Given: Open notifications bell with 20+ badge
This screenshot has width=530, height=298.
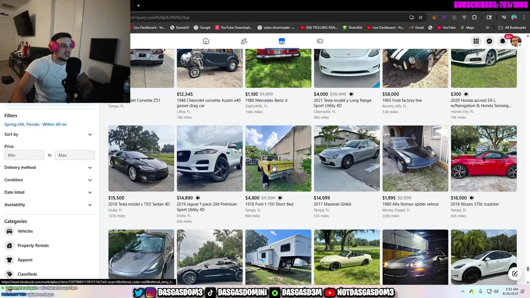Looking at the screenshot, I should pyautogui.click(x=503, y=41).
